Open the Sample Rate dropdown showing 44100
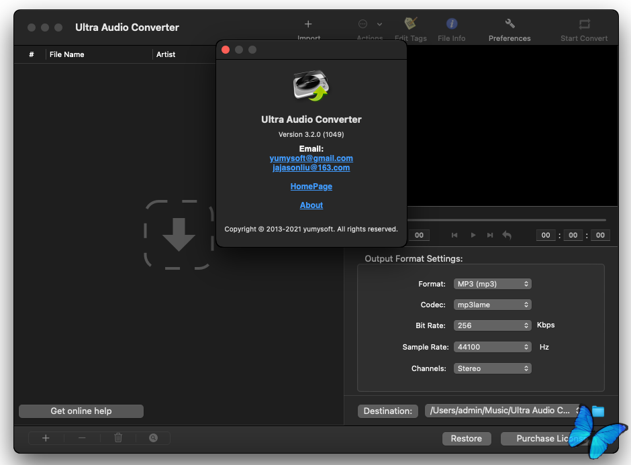The image size is (631, 465). (x=492, y=347)
